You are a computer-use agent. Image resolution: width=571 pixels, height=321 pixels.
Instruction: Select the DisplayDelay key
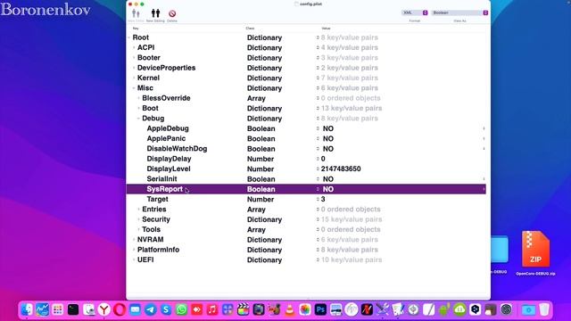(169, 159)
